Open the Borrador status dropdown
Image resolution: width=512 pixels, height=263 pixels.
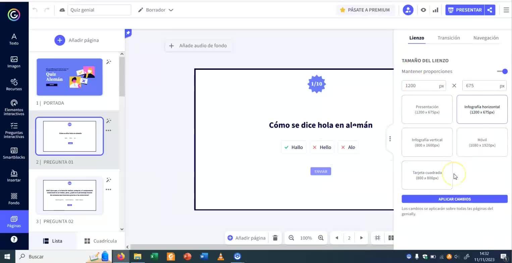156,10
